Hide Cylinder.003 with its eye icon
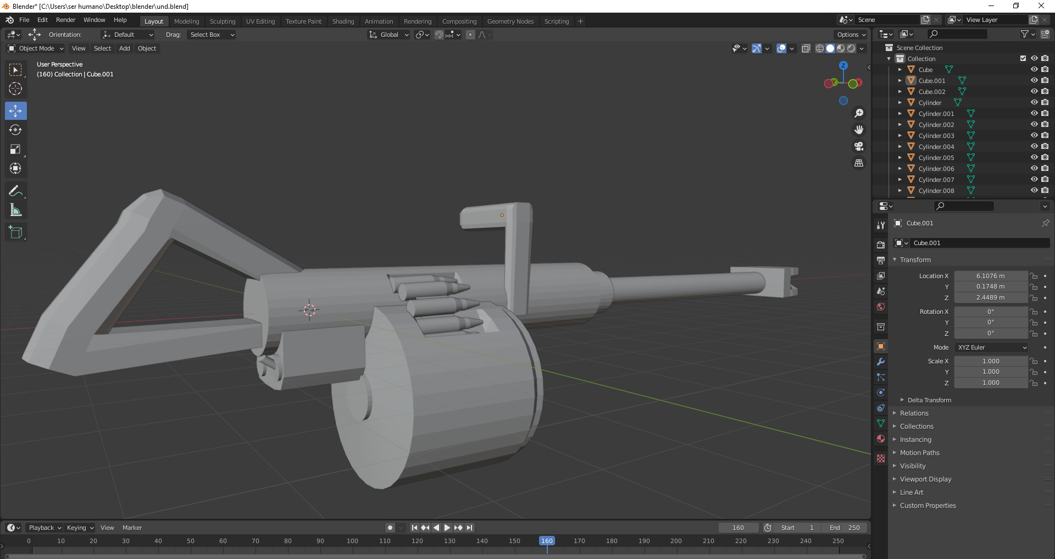The height and width of the screenshot is (559, 1055). [x=1034, y=135]
